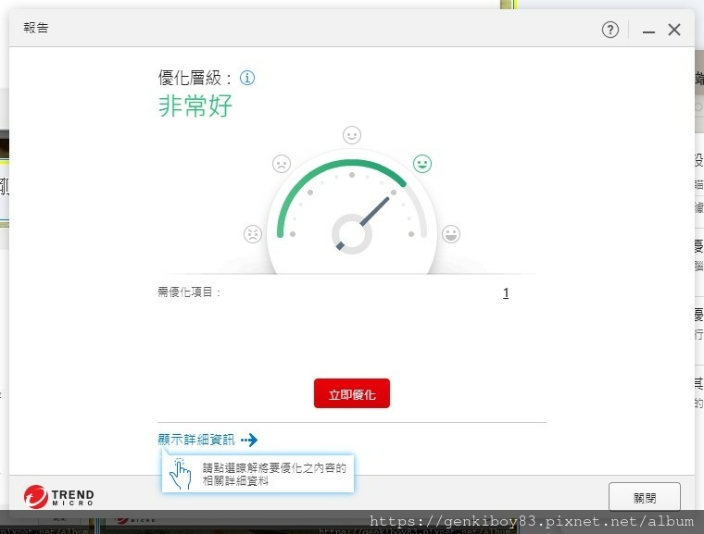
Task: Click the 立即優化 red button
Action: click(x=352, y=393)
